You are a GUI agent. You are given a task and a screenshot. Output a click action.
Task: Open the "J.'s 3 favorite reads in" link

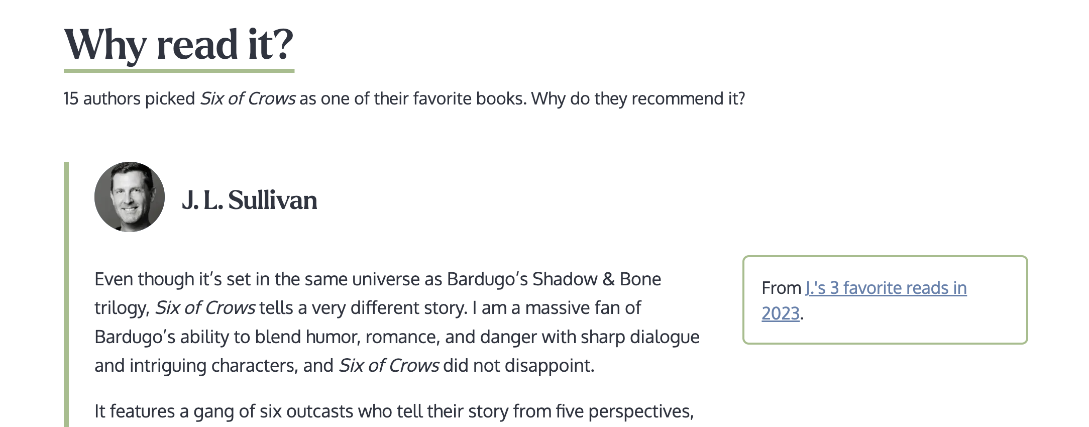coord(886,288)
